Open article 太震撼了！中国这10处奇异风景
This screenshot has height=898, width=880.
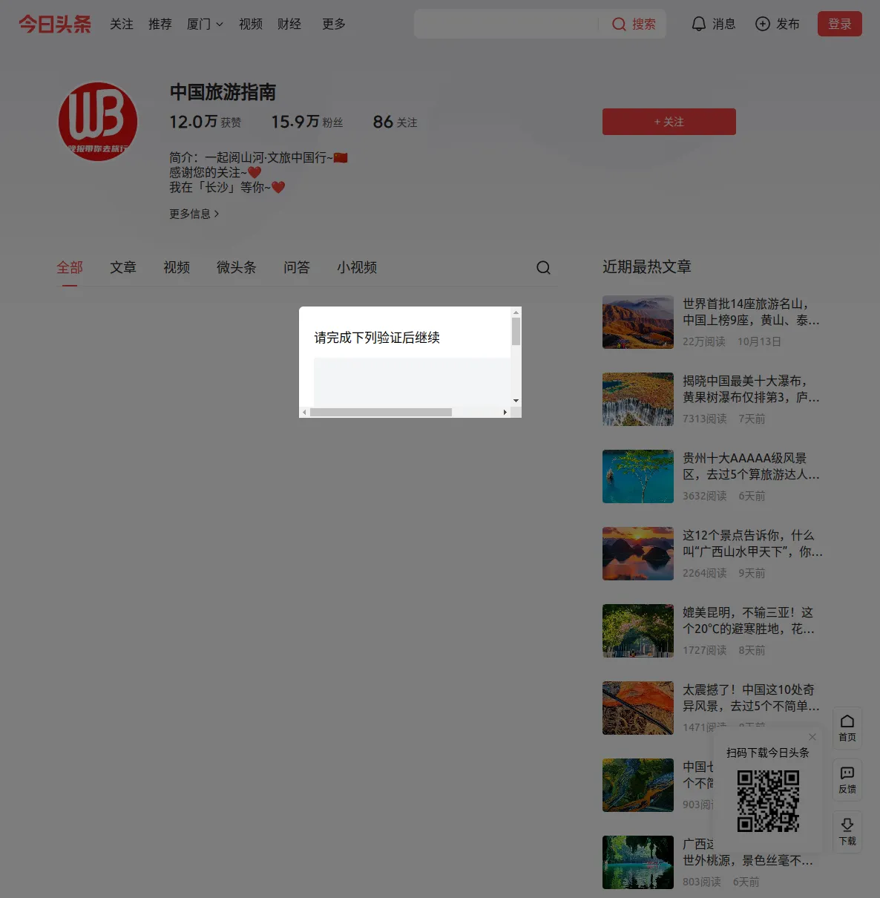click(x=751, y=698)
